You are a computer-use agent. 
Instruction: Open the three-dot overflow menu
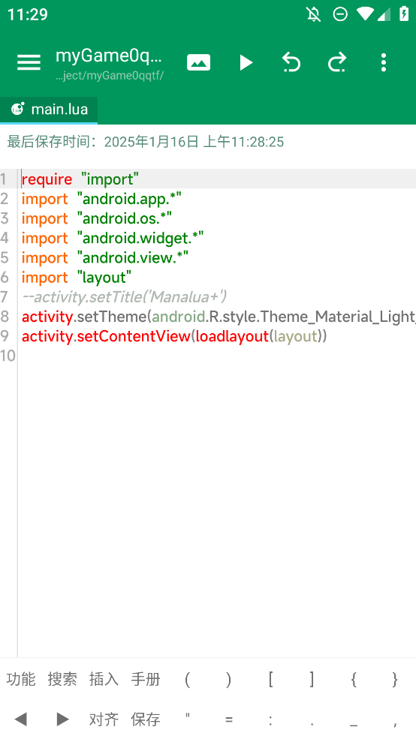point(384,63)
